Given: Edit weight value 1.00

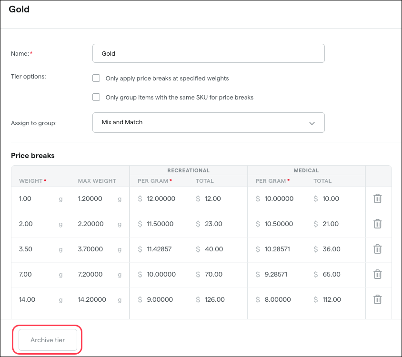Looking at the screenshot, I should pyautogui.click(x=25, y=198).
